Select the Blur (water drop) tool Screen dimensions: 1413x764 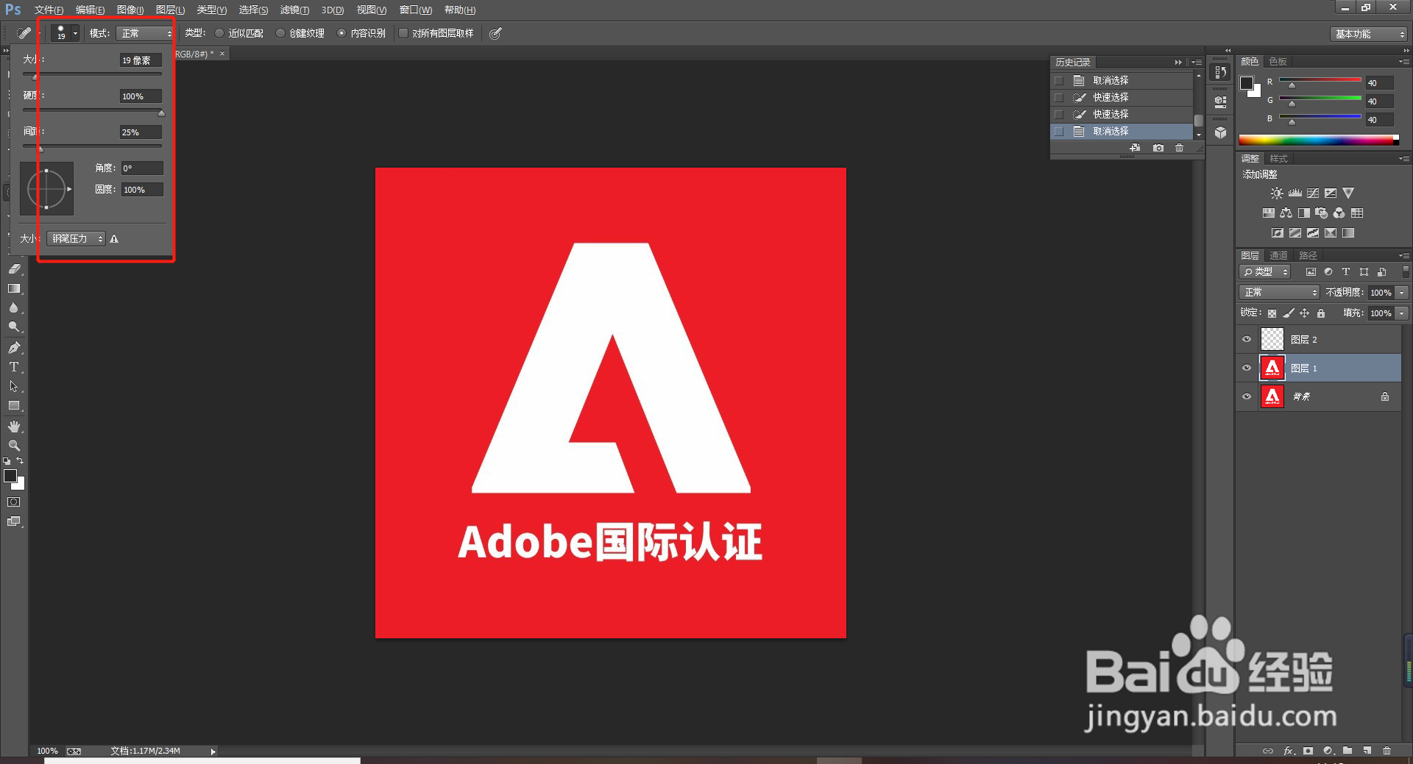pos(14,308)
